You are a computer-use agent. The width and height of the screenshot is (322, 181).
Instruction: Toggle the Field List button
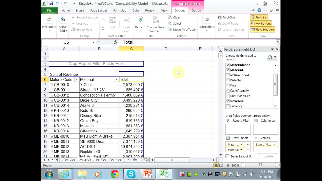[x=259, y=17]
